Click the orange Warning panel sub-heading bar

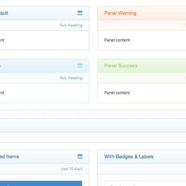pyautogui.click(x=142, y=25)
